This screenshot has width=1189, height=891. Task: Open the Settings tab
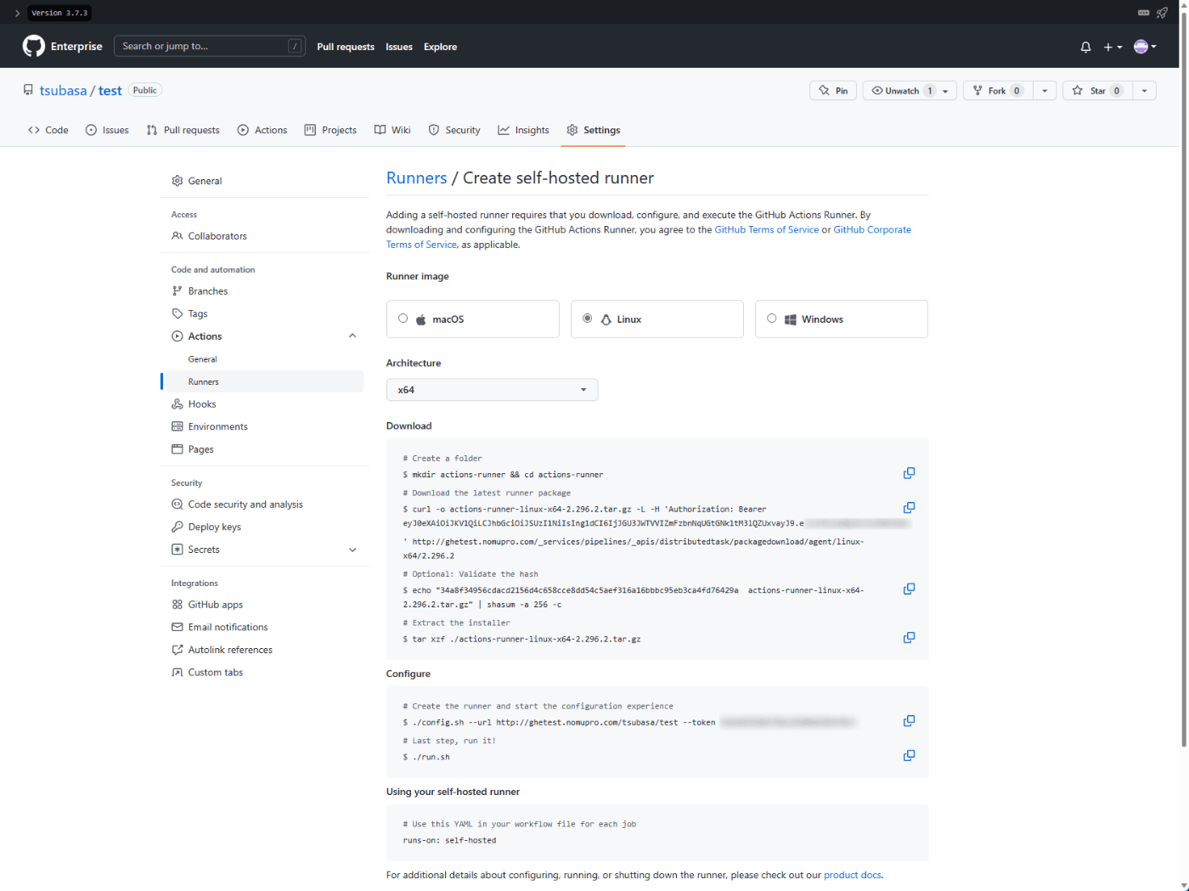594,130
